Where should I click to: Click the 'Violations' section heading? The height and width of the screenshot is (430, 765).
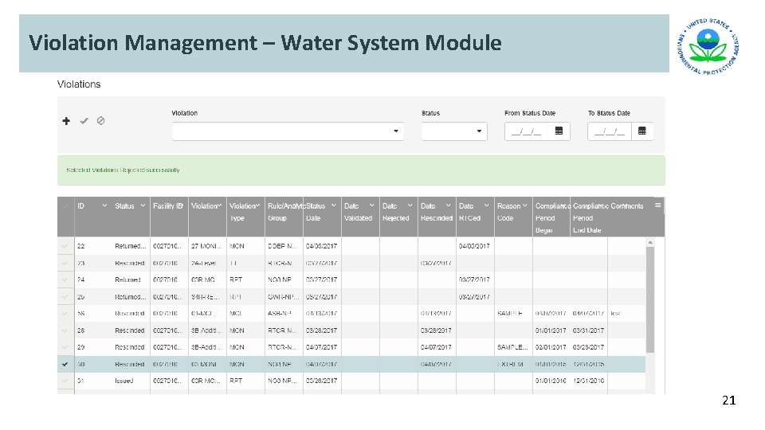click(79, 84)
